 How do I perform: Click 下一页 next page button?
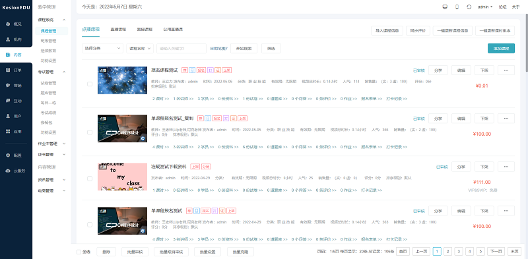(496, 251)
